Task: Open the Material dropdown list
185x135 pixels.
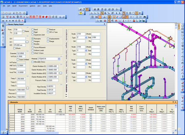Action: [59, 59]
